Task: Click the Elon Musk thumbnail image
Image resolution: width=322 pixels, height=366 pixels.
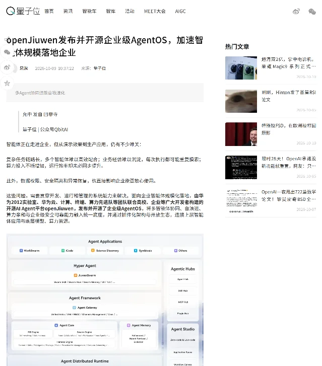Action: pos(241,134)
